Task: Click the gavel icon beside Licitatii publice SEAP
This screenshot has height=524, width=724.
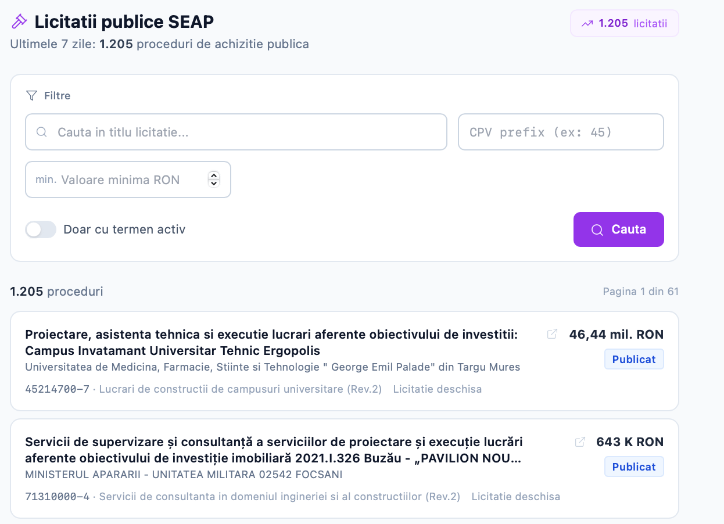Action: pyautogui.click(x=19, y=21)
